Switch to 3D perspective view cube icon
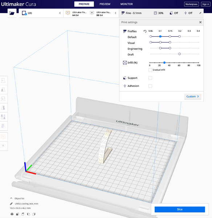212x218 pixels. 12,214
